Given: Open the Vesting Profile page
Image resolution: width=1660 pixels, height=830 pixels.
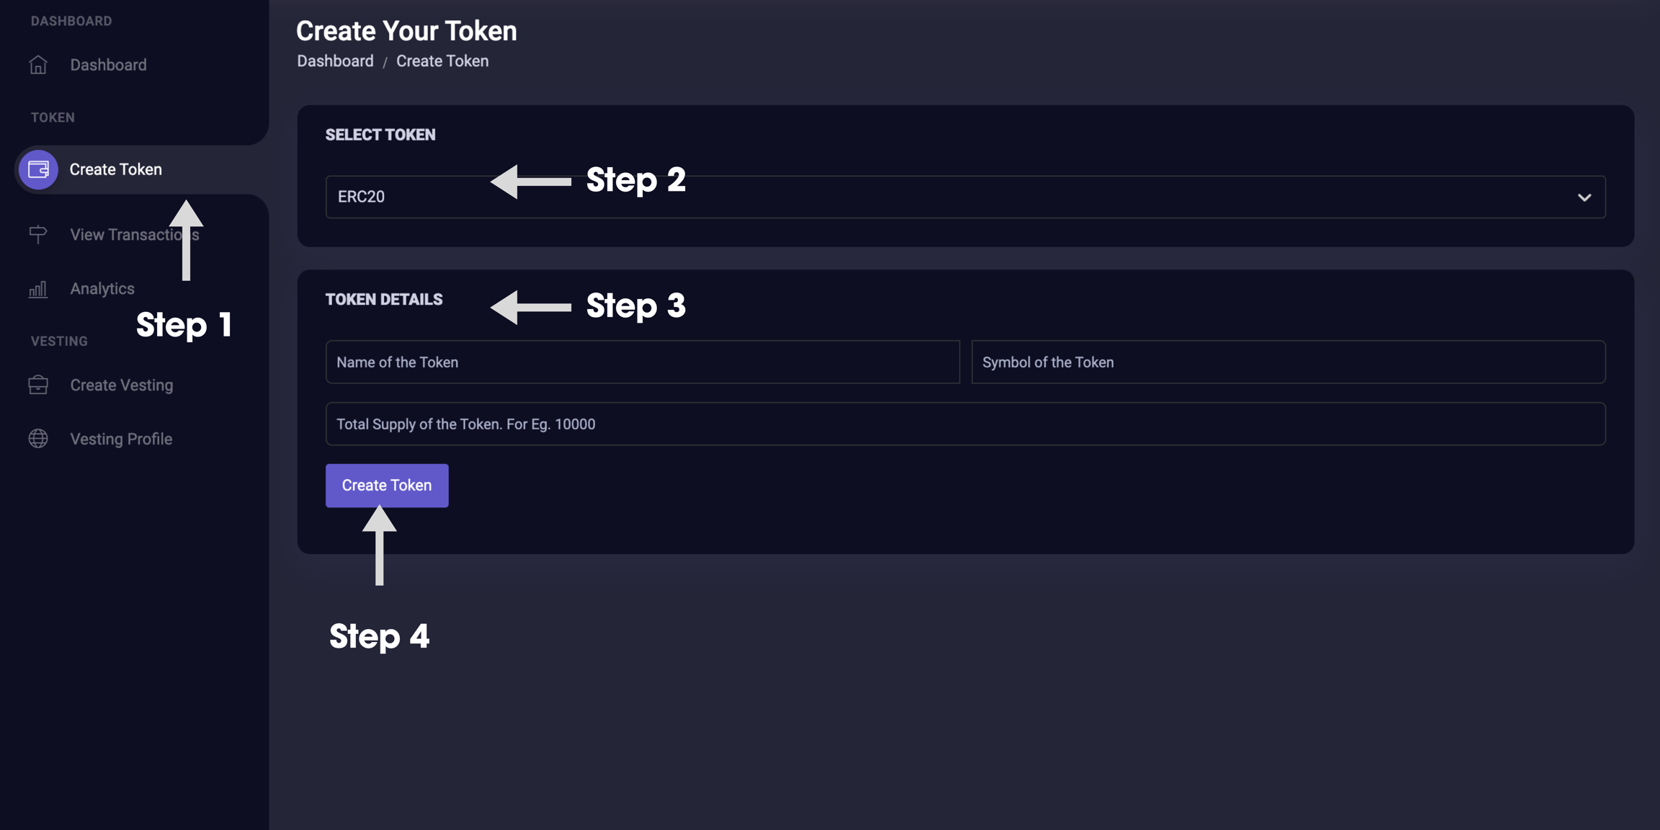Looking at the screenshot, I should tap(121, 439).
